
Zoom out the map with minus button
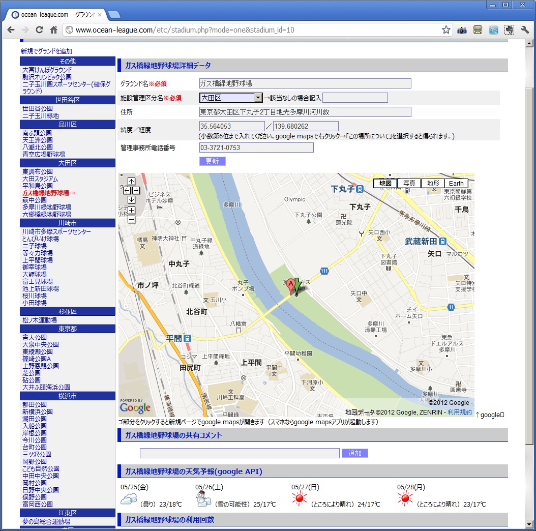tap(131, 220)
